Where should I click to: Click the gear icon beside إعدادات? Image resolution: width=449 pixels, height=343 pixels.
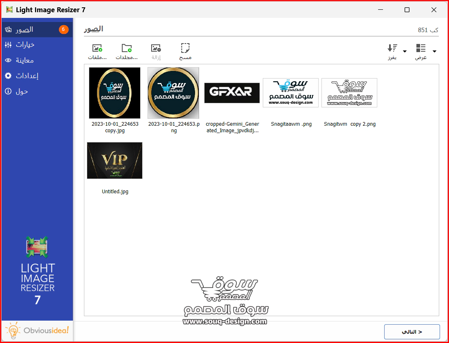click(x=8, y=76)
